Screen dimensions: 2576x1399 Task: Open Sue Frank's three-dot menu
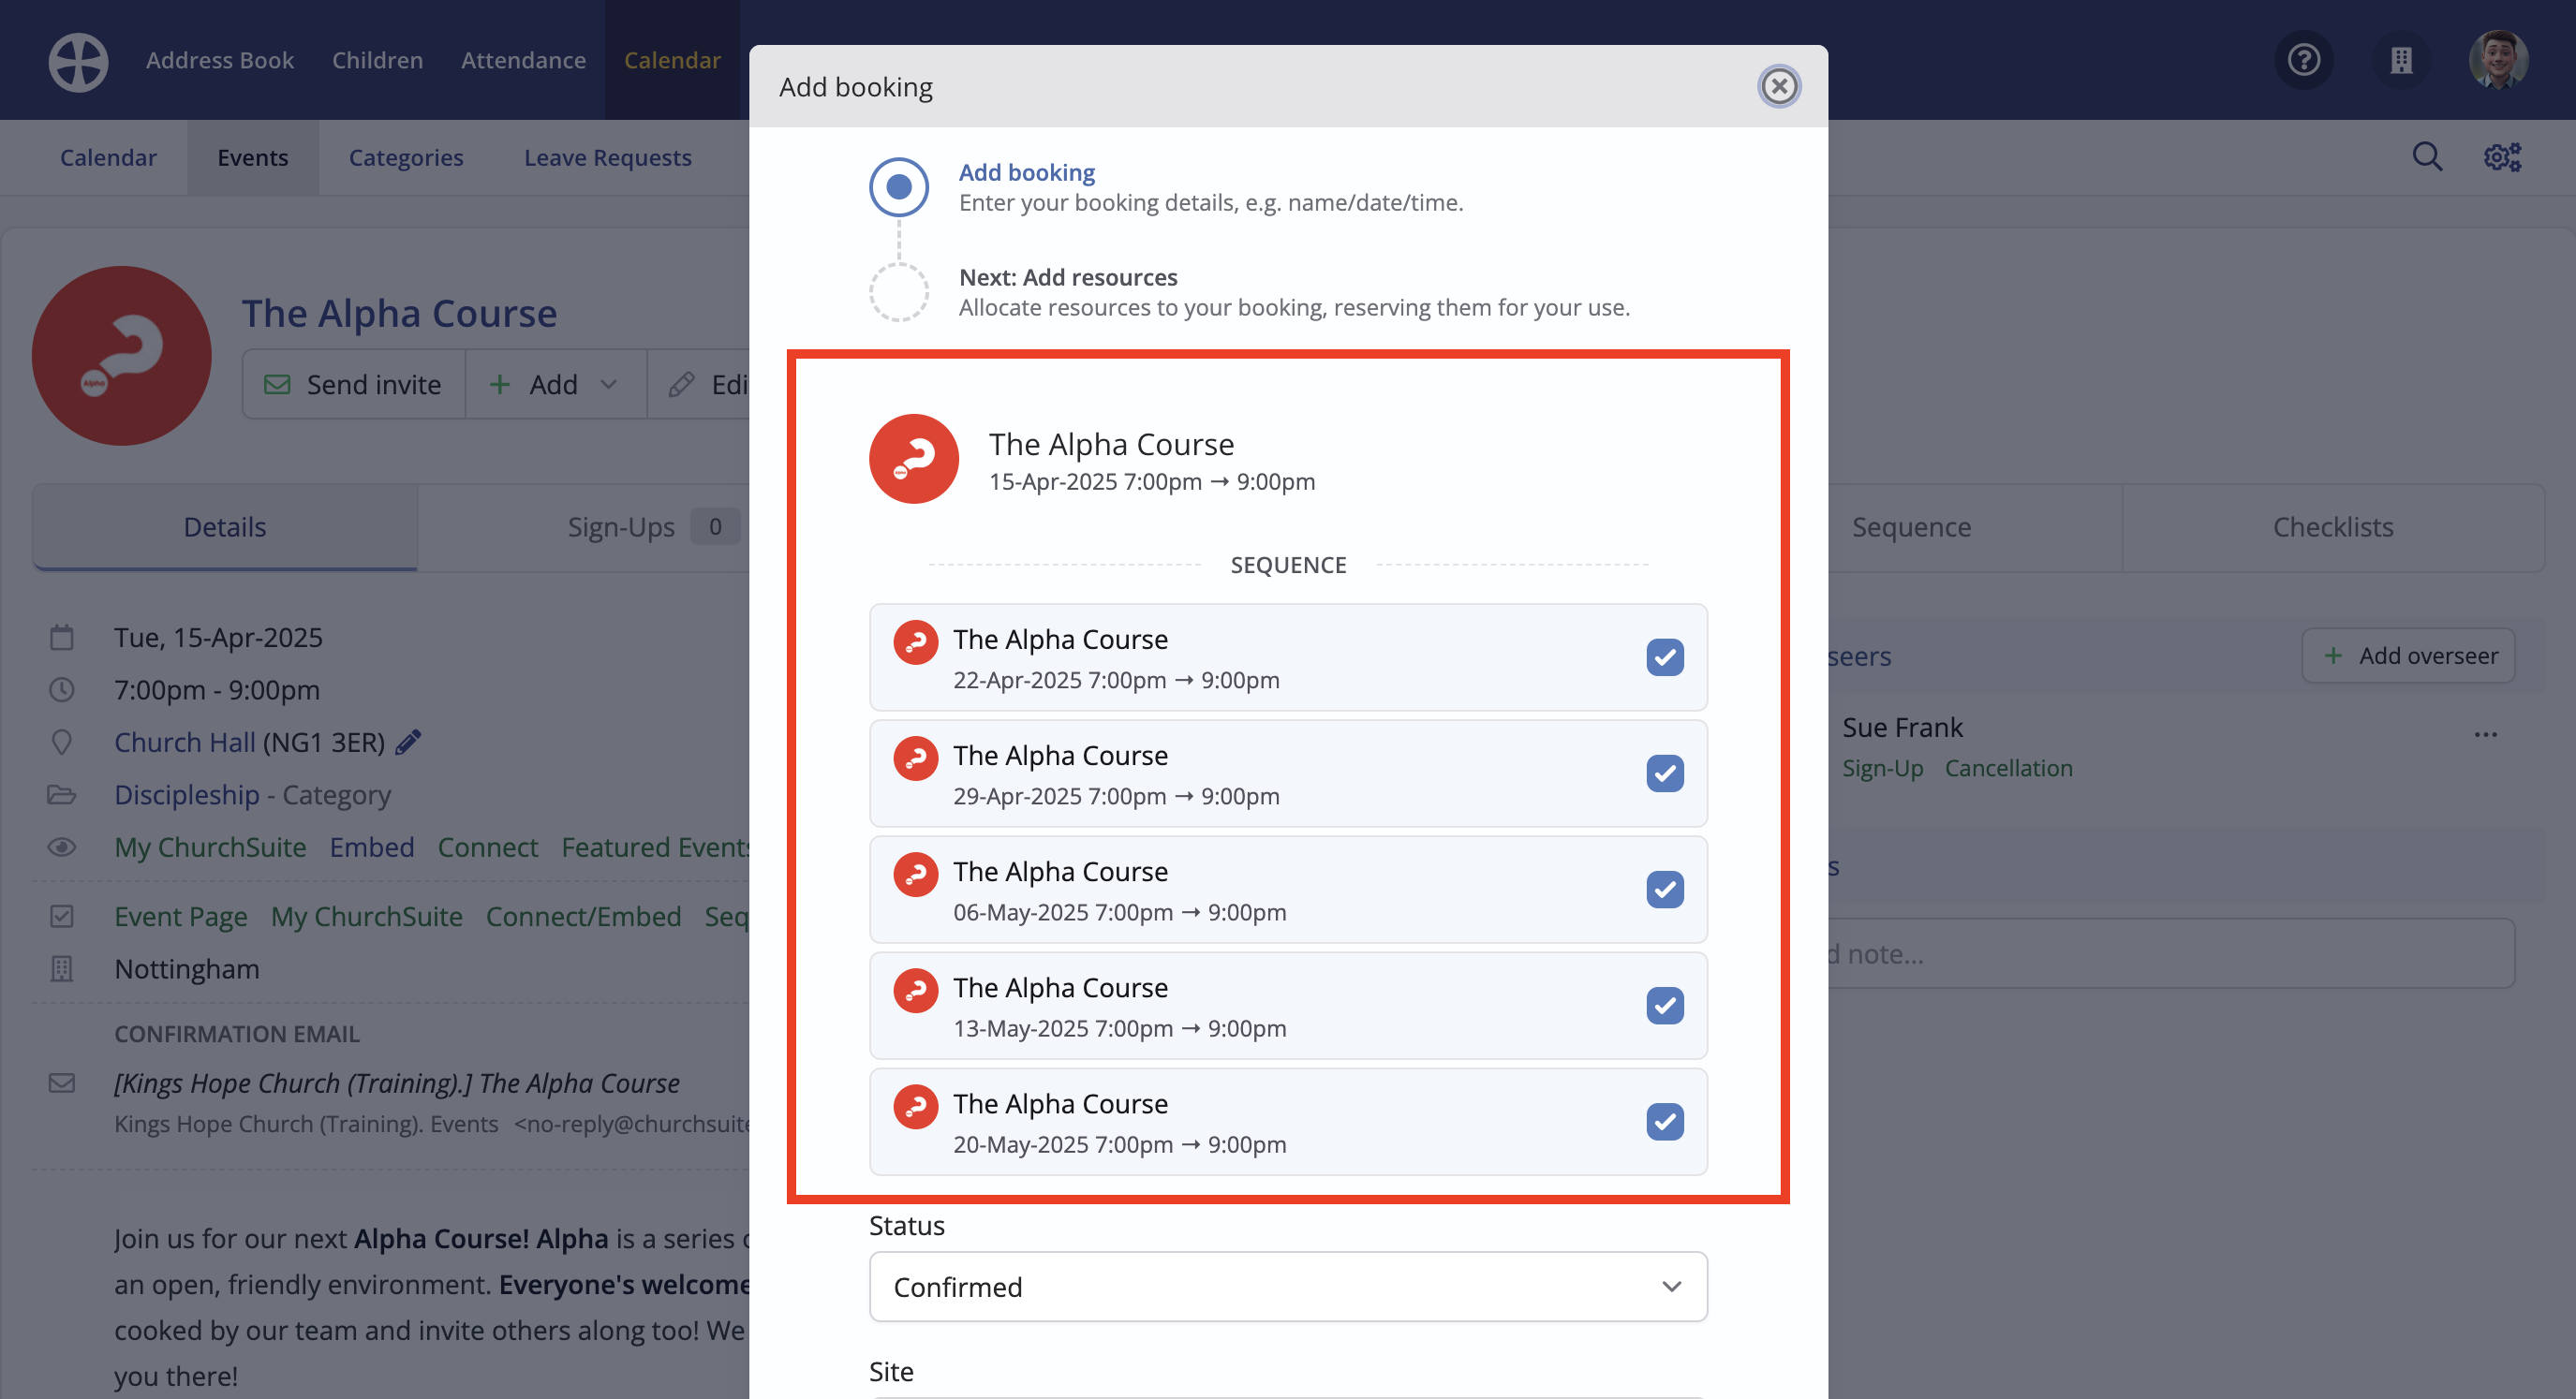click(2486, 734)
